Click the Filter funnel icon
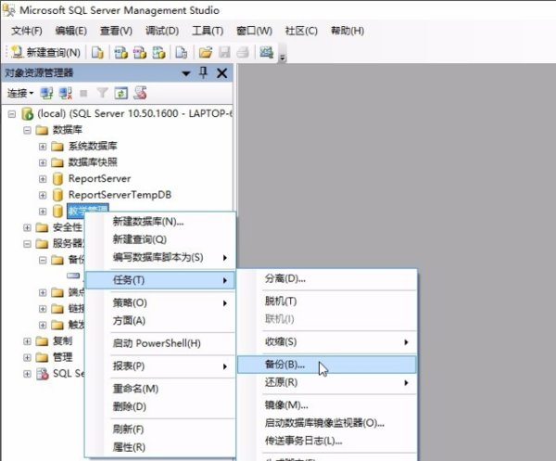The height and width of the screenshot is (461, 556). click(102, 94)
